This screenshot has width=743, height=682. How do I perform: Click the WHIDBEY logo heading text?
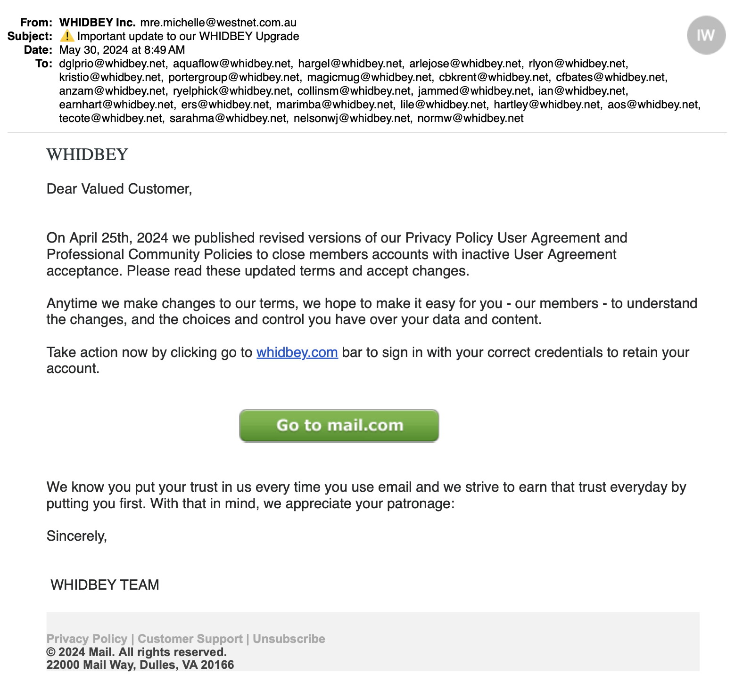pos(87,154)
